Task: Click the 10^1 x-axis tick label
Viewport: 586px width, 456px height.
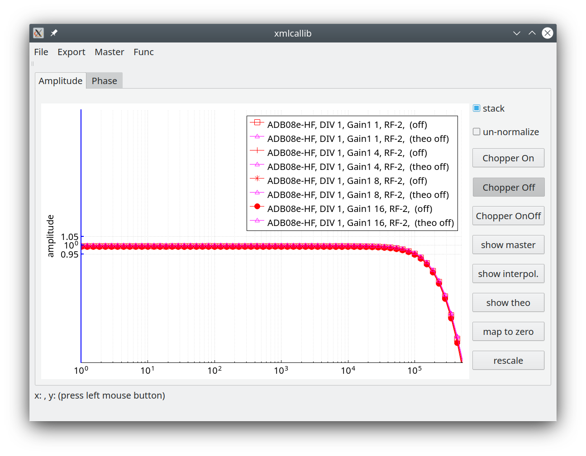Action: 148,370
